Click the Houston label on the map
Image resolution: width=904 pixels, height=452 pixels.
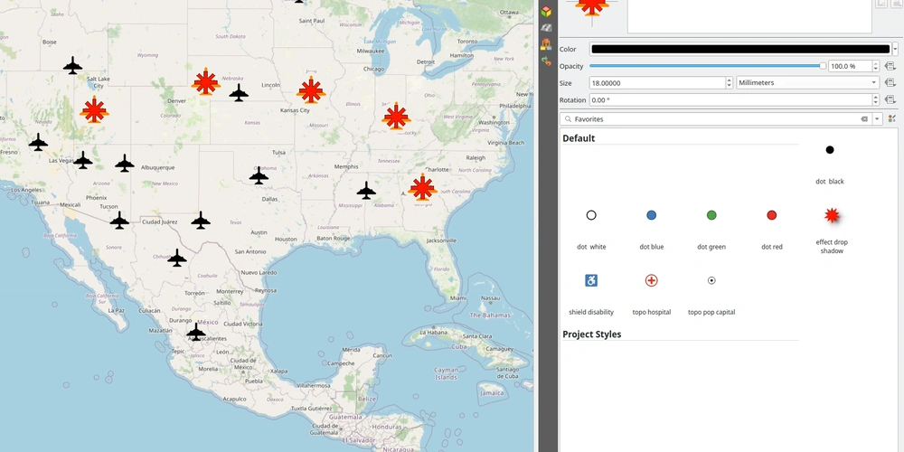(286, 239)
